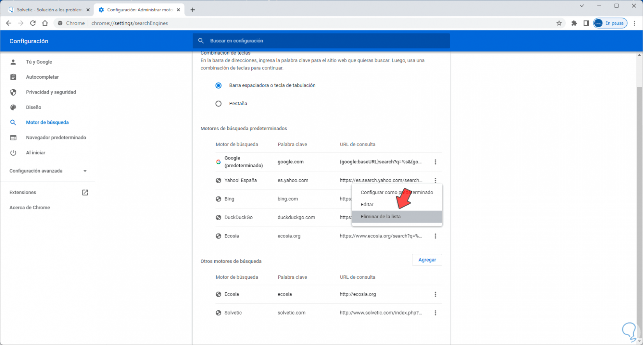Go back using the browser back arrow

9,23
